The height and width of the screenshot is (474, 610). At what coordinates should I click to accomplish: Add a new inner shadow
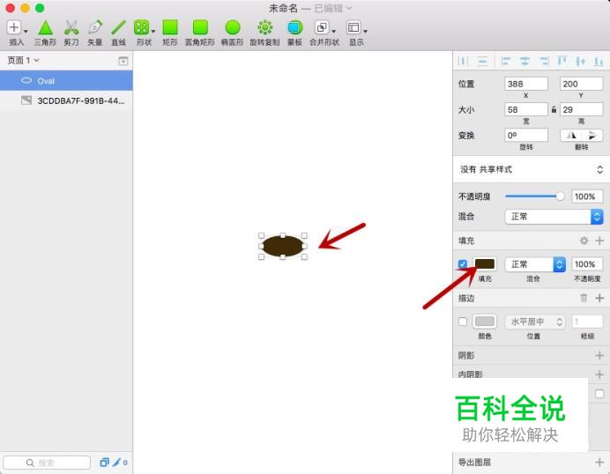599,374
